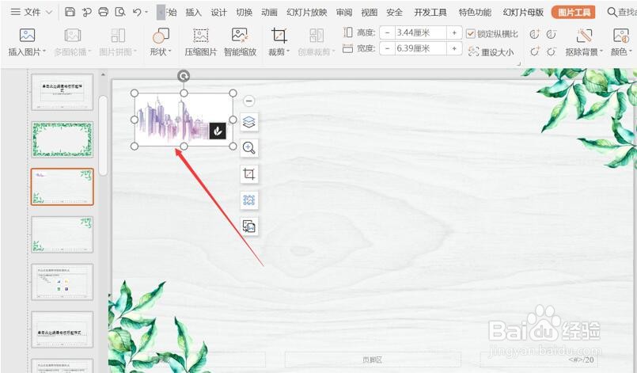Click the 宽度 value field 6.39厘米
The image size is (637, 373).
(x=420, y=48)
